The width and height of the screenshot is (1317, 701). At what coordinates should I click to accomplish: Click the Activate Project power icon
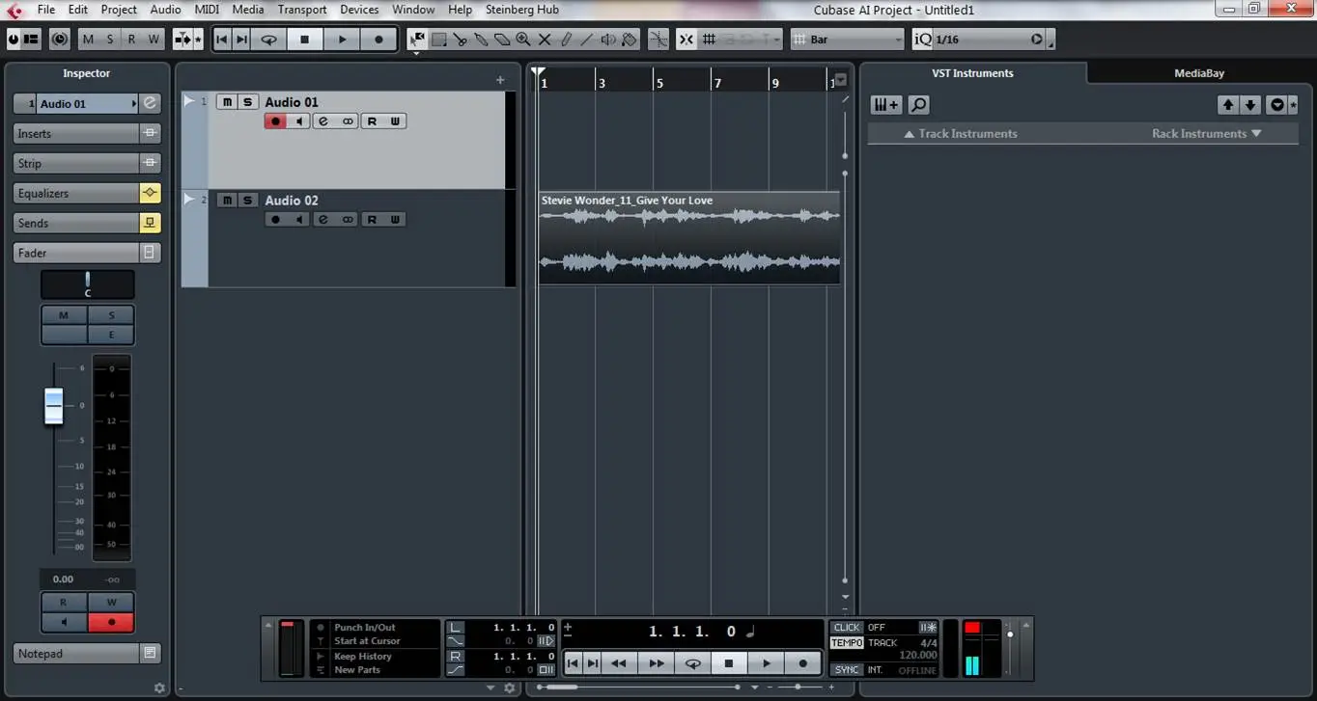[x=14, y=40]
